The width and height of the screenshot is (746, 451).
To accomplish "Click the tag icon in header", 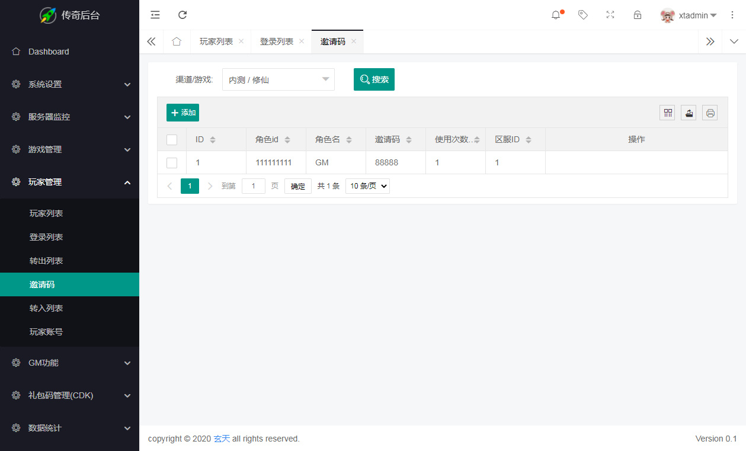I will pyautogui.click(x=582, y=15).
